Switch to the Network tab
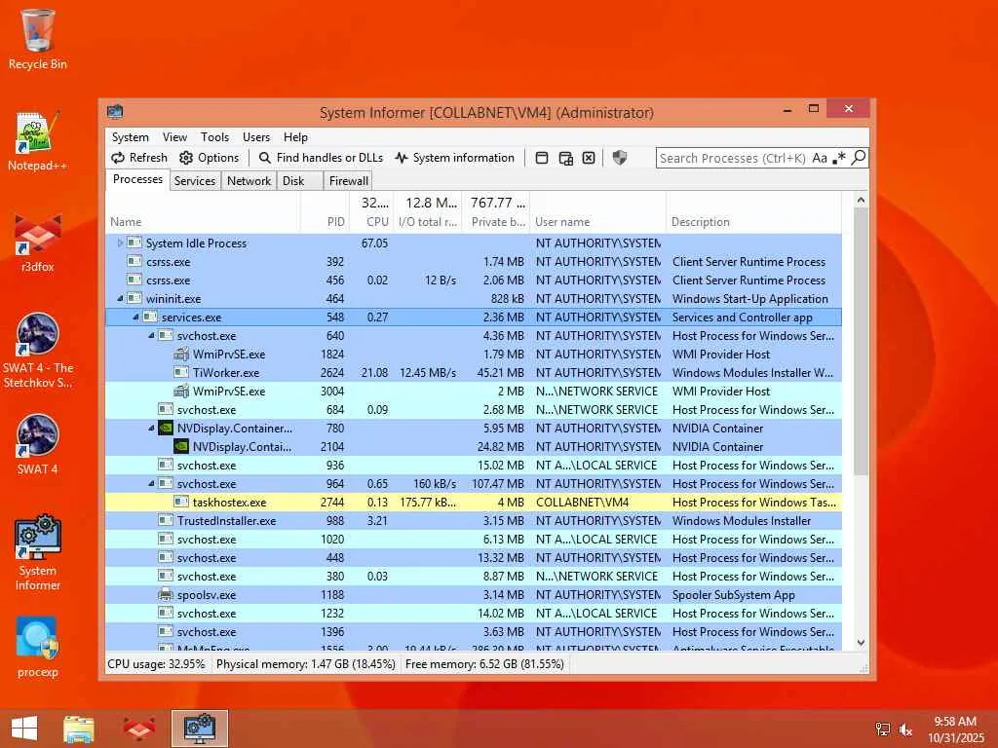This screenshot has width=998, height=748. coord(249,180)
